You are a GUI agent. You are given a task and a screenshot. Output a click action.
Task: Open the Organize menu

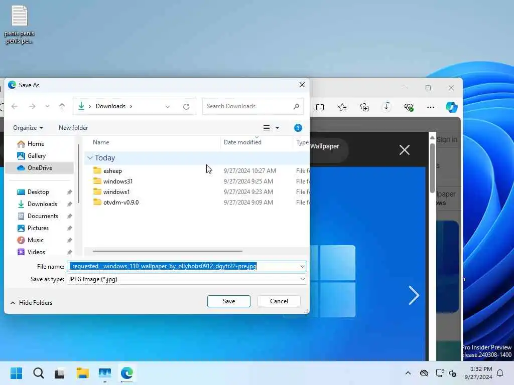(x=28, y=128)
